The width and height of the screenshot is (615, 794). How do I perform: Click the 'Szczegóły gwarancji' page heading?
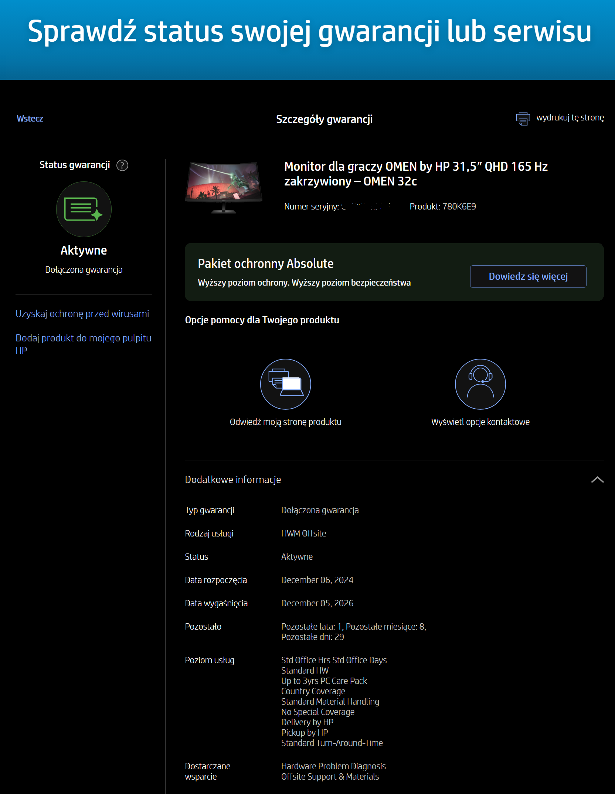point(324,119)
